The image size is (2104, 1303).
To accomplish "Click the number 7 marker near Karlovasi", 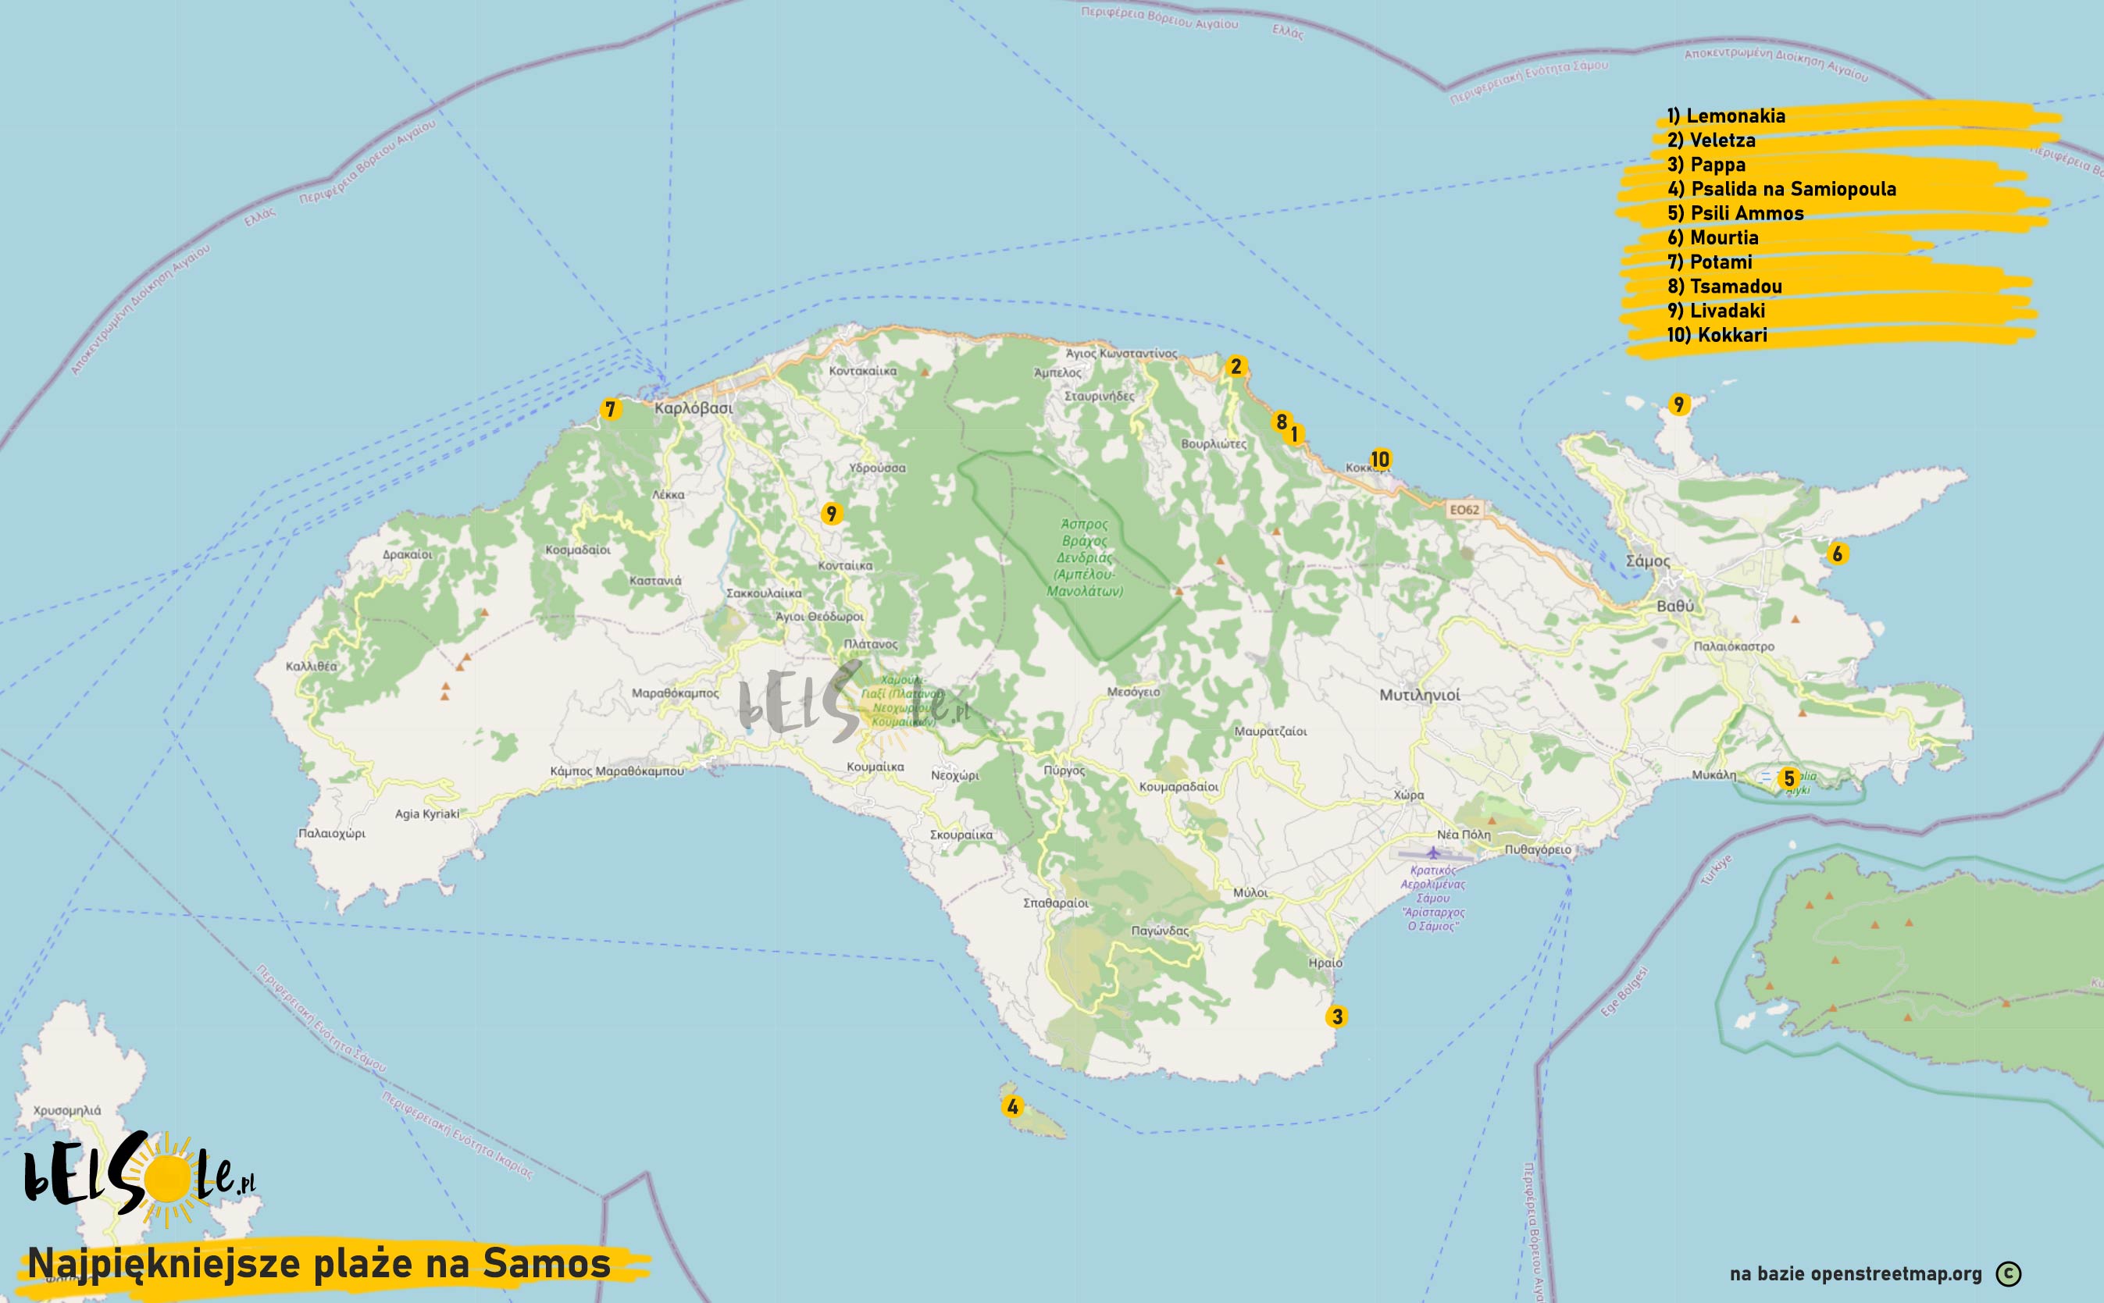I will (610, 409).
